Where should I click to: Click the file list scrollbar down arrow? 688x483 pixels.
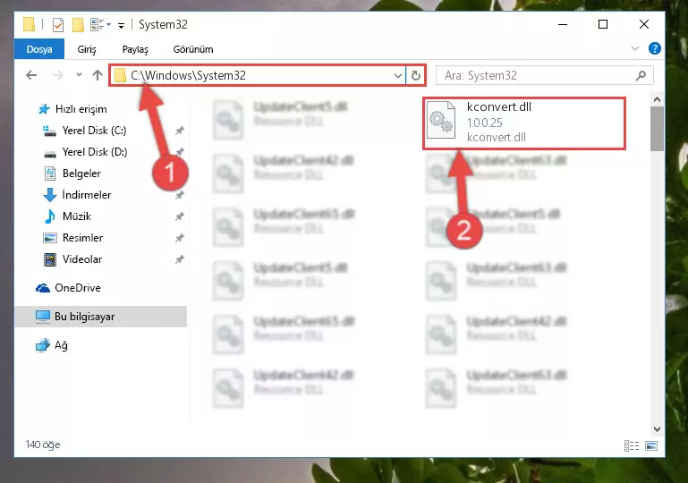tap(657, 429)
